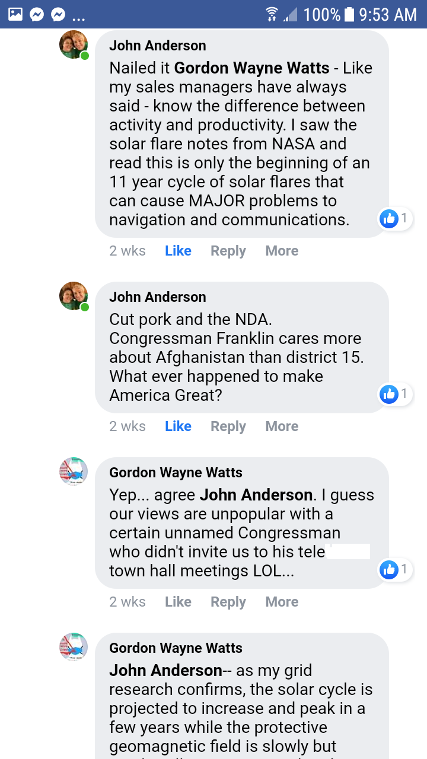
Task: Like Gordon's 'Yep... agree' comment
Action: click(178, 602)
